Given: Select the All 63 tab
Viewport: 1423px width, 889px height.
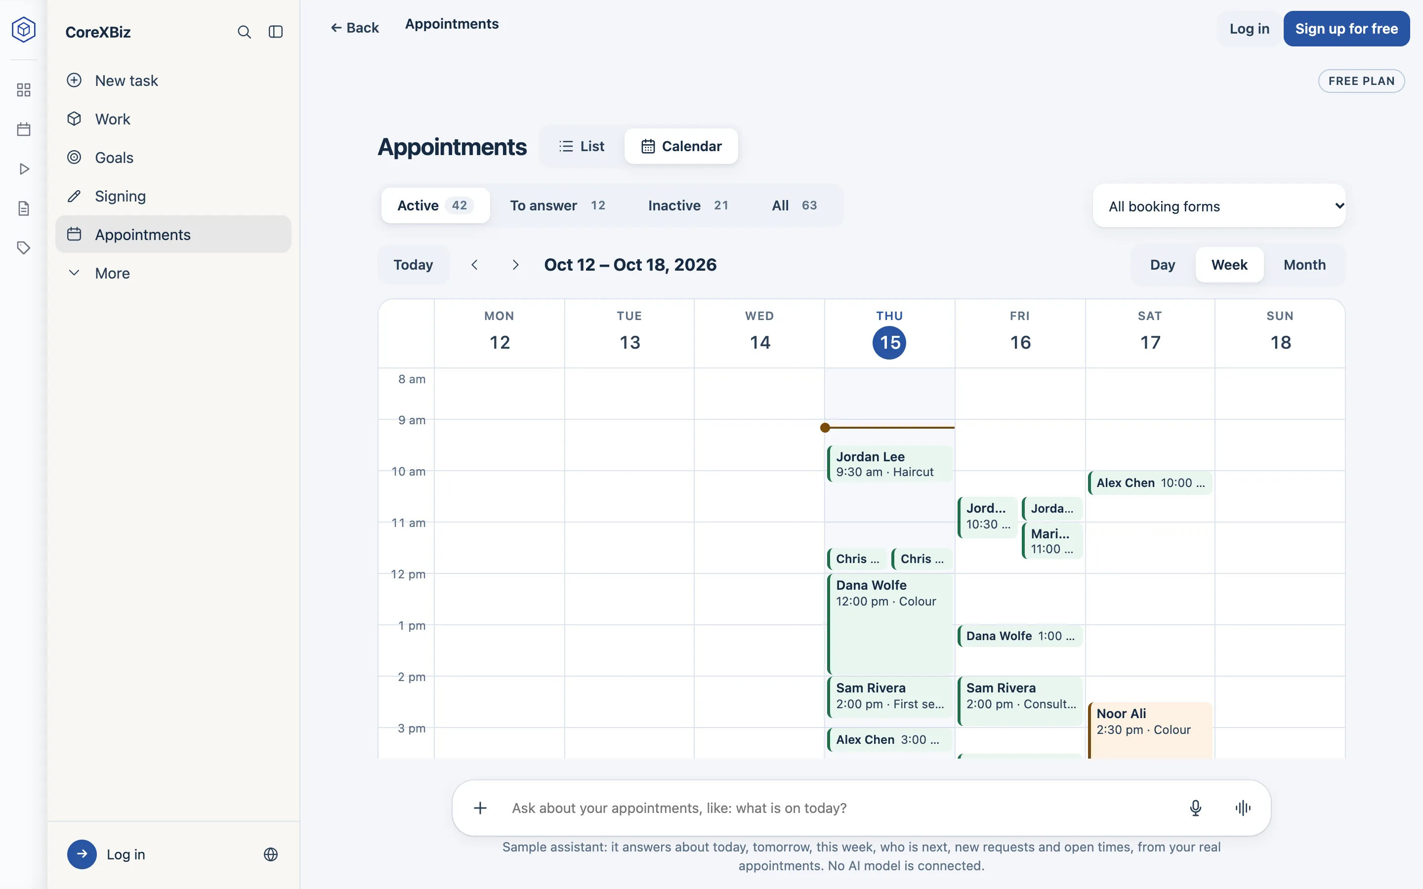Looking at the screenshot, I should (x=795, y=205).
